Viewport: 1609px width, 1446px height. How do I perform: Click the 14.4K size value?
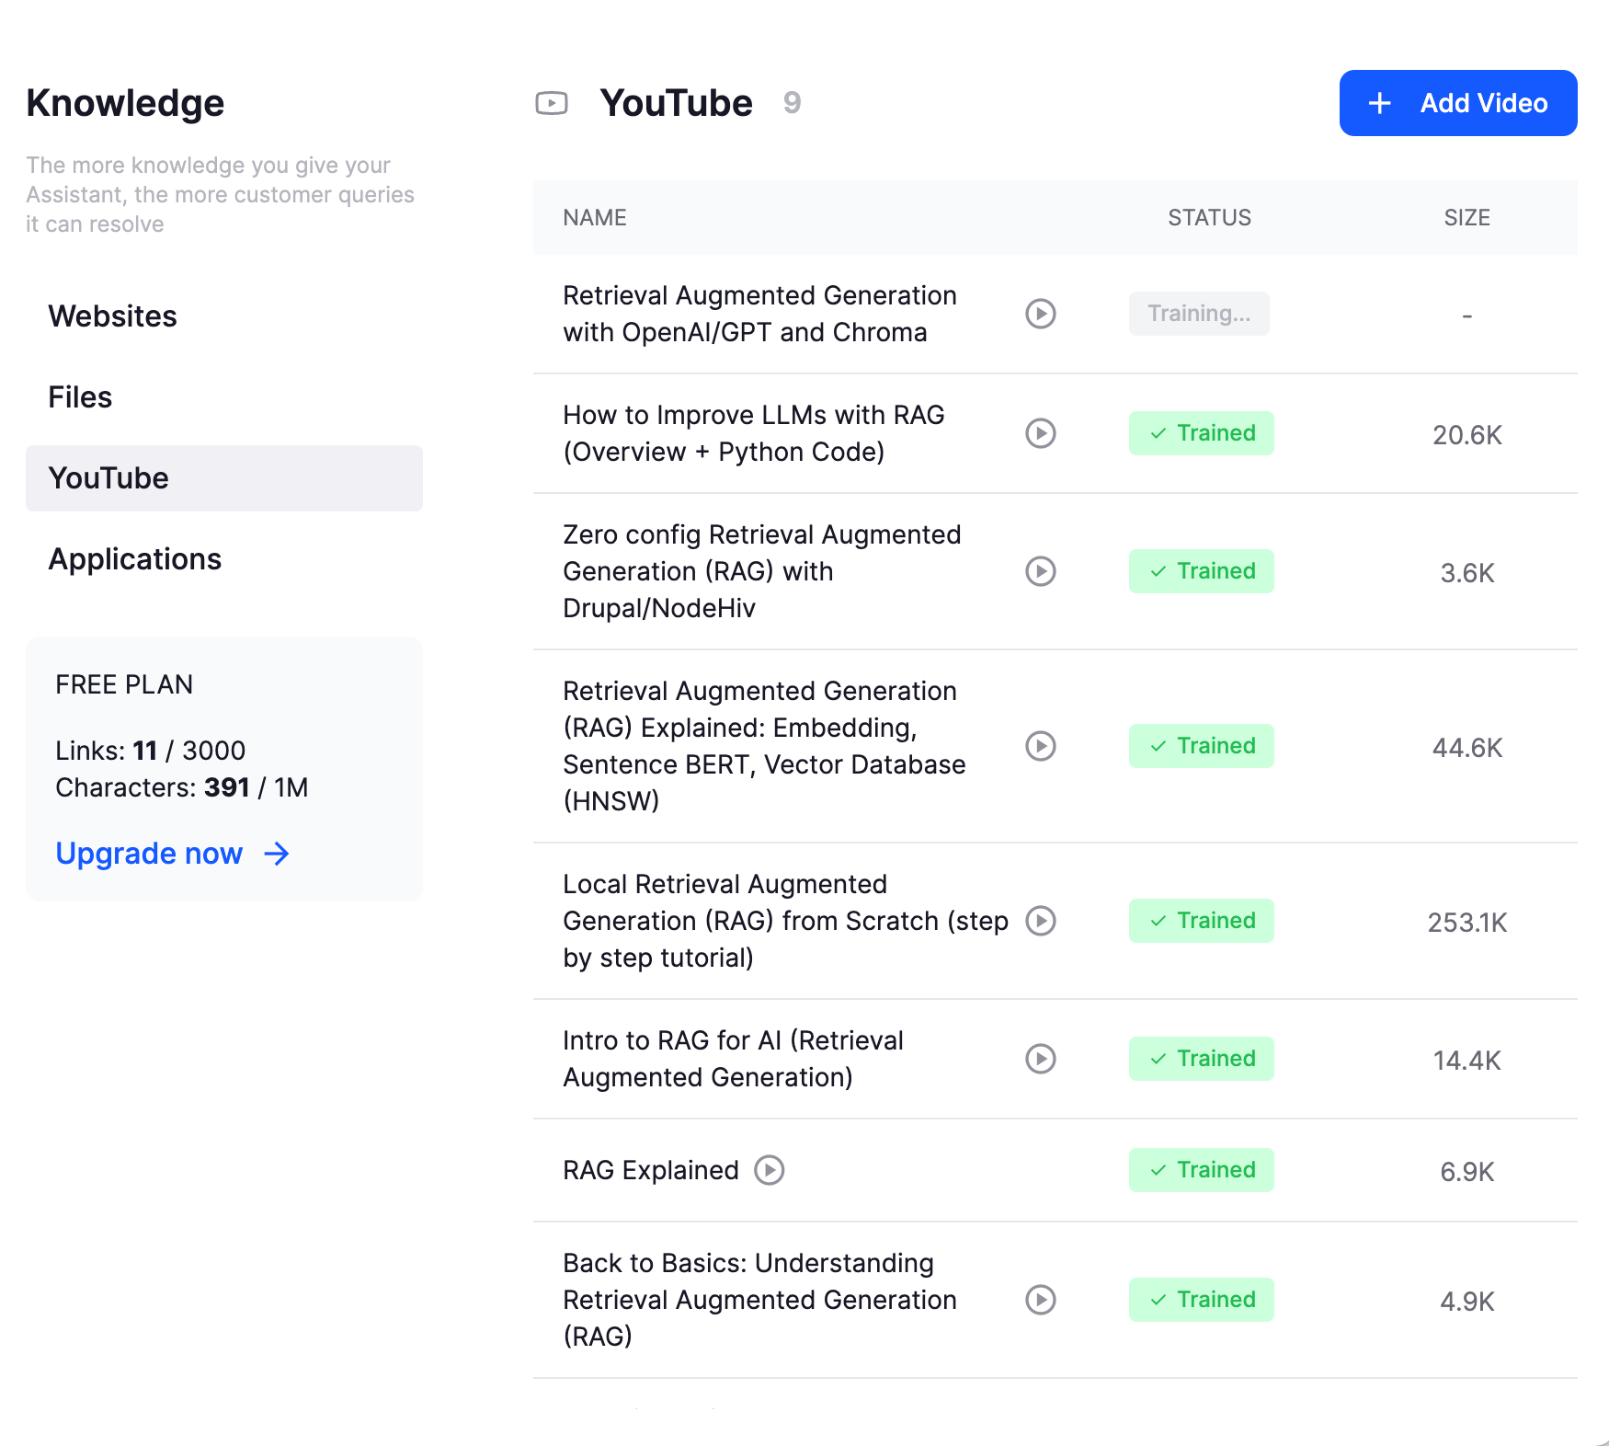tap(1467, 1061)
